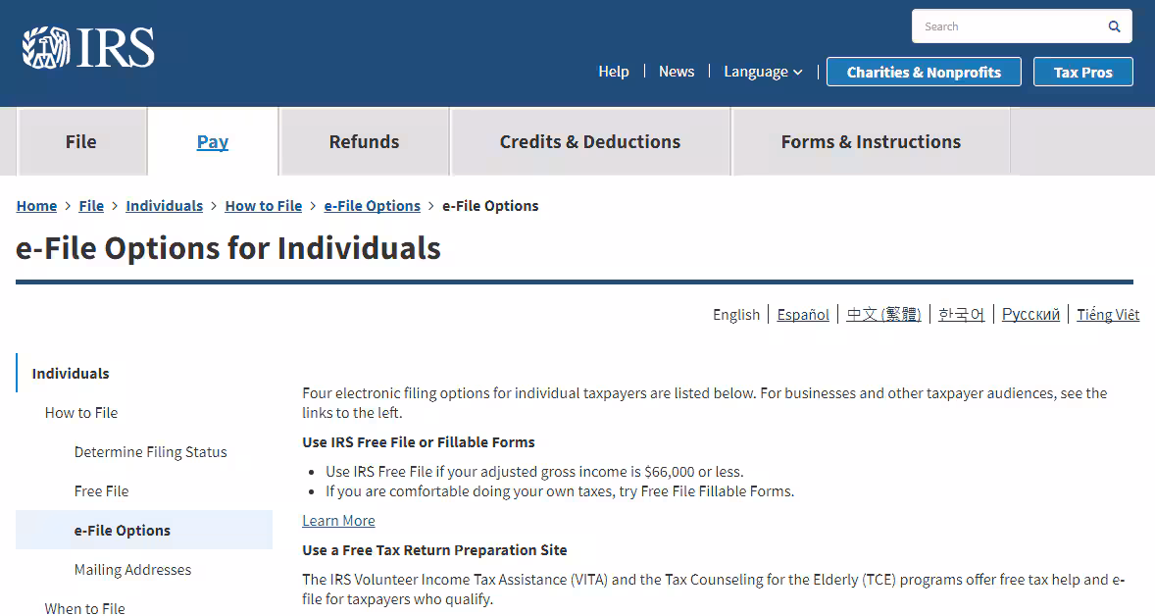Screen dimensions: 1155x616
Task: Click 'Use IRS Free File or Fillable Forms' heading
Action: [419, 442]
